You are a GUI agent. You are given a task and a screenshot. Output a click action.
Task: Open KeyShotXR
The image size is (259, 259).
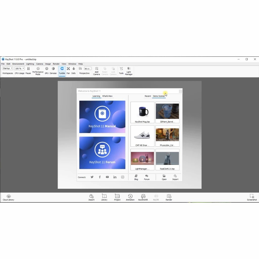[143, 198]
